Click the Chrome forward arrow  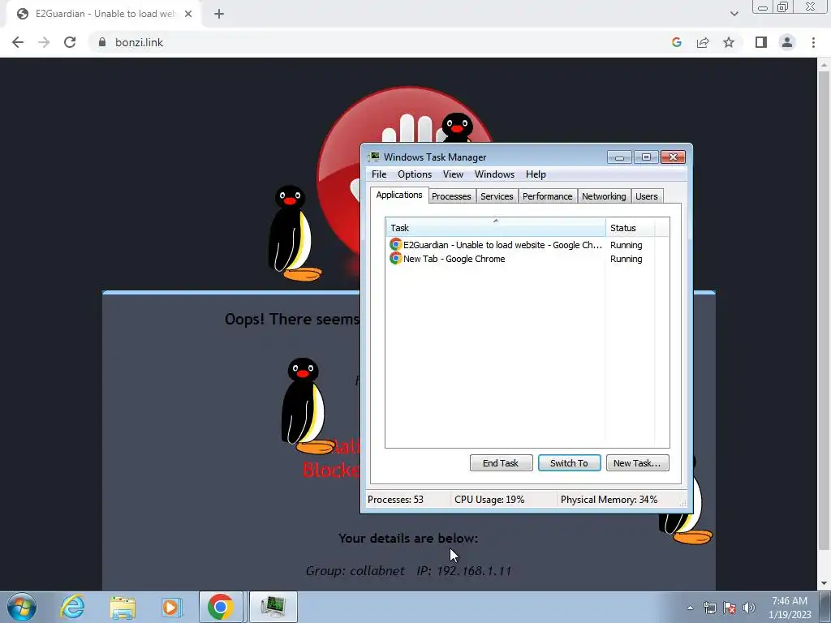point(44,42)
